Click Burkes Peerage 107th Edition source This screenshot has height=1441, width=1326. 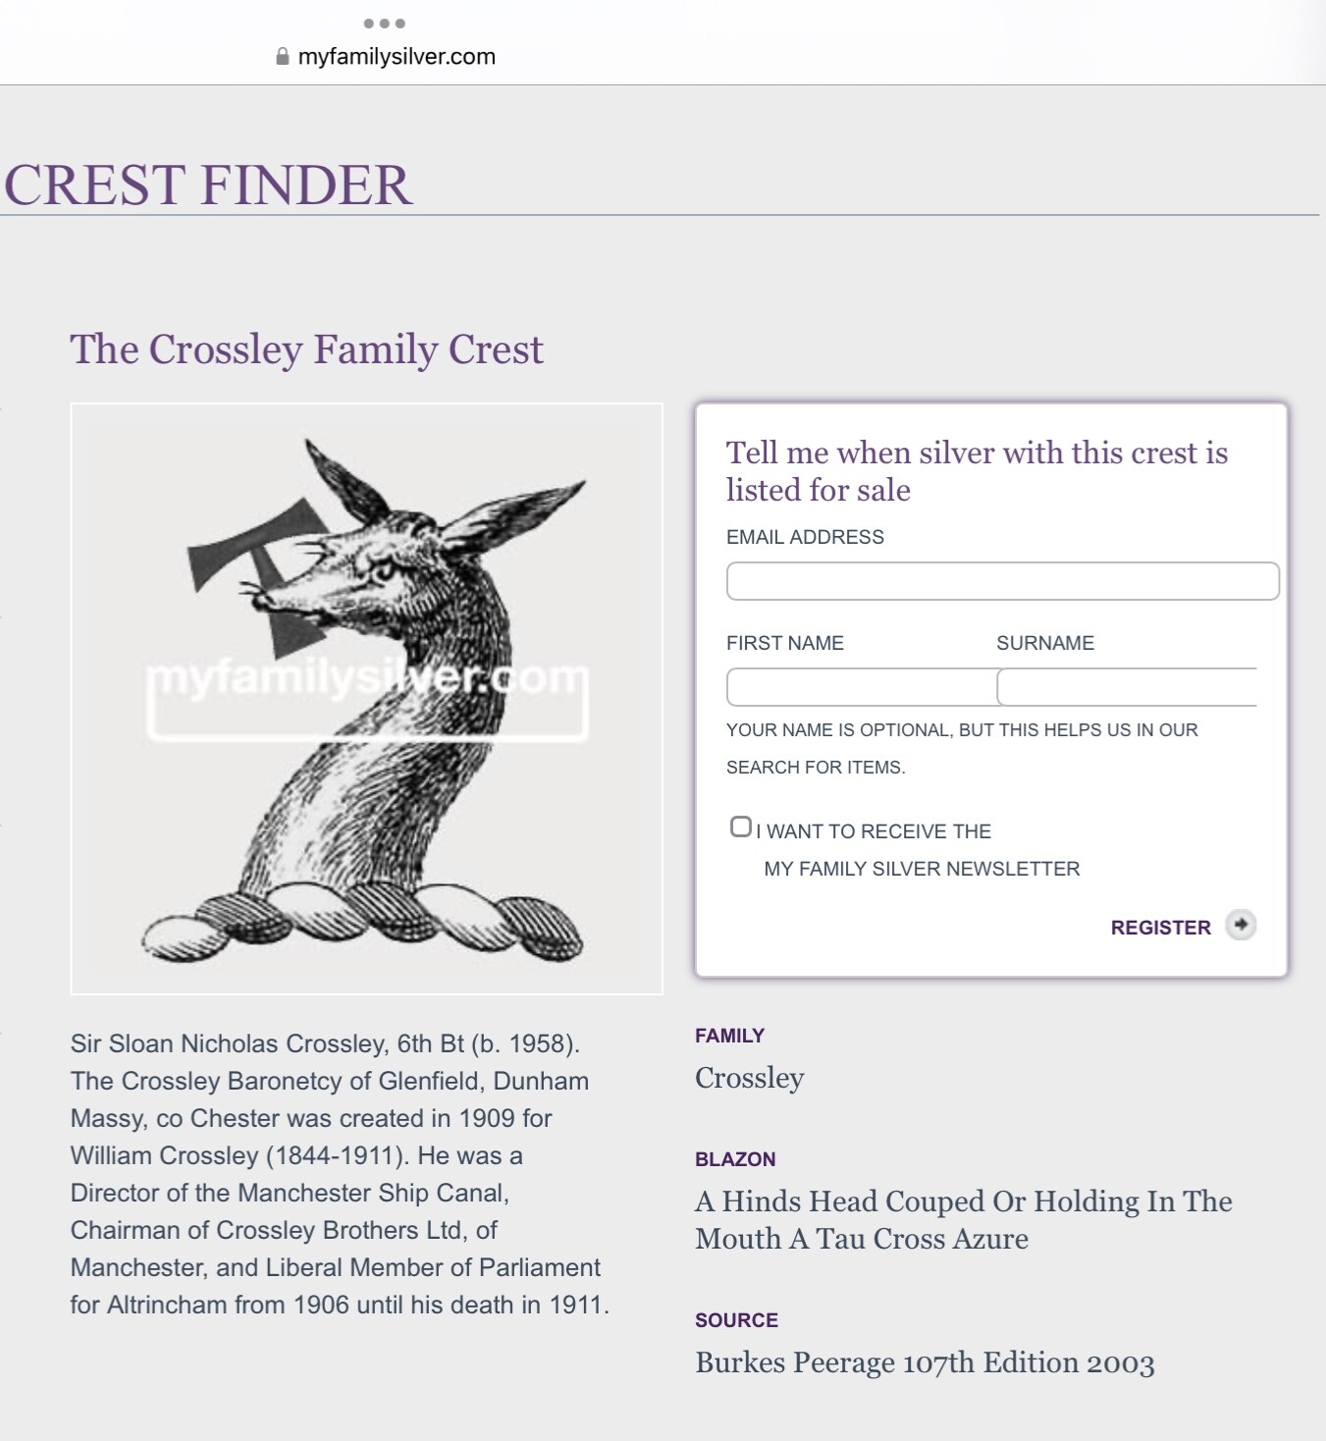coord(925,1362)
